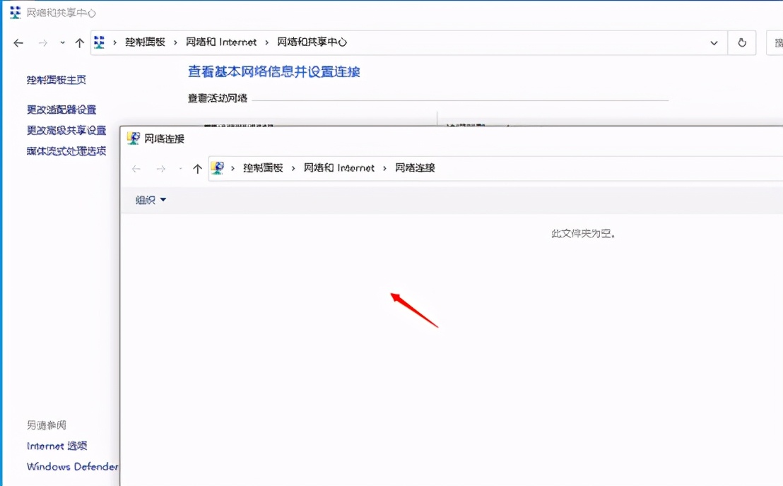Expand the recent locations chevron next to back button
Screen dimensions: 783x486
point(62,42)
